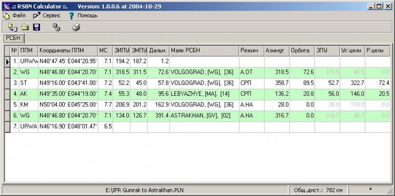Click the Координаты ППМ column header
This screenshot has height=196, width=395.
[68, 51]
